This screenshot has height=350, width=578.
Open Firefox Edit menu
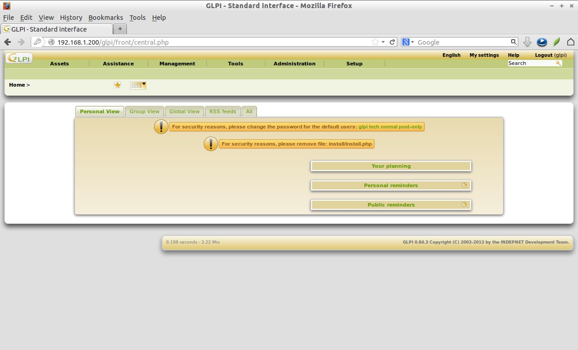point(26,18)
